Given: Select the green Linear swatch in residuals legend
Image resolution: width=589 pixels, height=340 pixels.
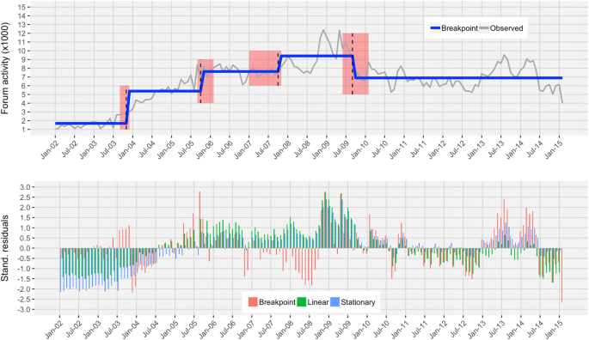Looking at the screenshot, I should pyautogui.click(x=302, y=302).
